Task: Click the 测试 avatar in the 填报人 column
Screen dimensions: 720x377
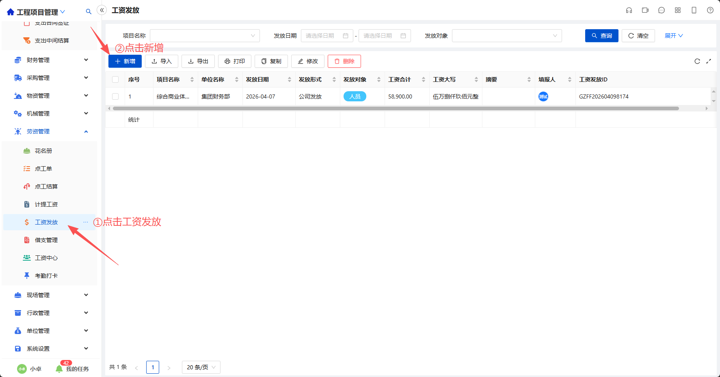Action: [543, 96]
